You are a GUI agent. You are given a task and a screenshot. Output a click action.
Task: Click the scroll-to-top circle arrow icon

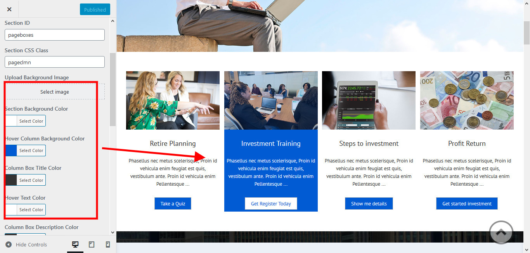[501, 232]
